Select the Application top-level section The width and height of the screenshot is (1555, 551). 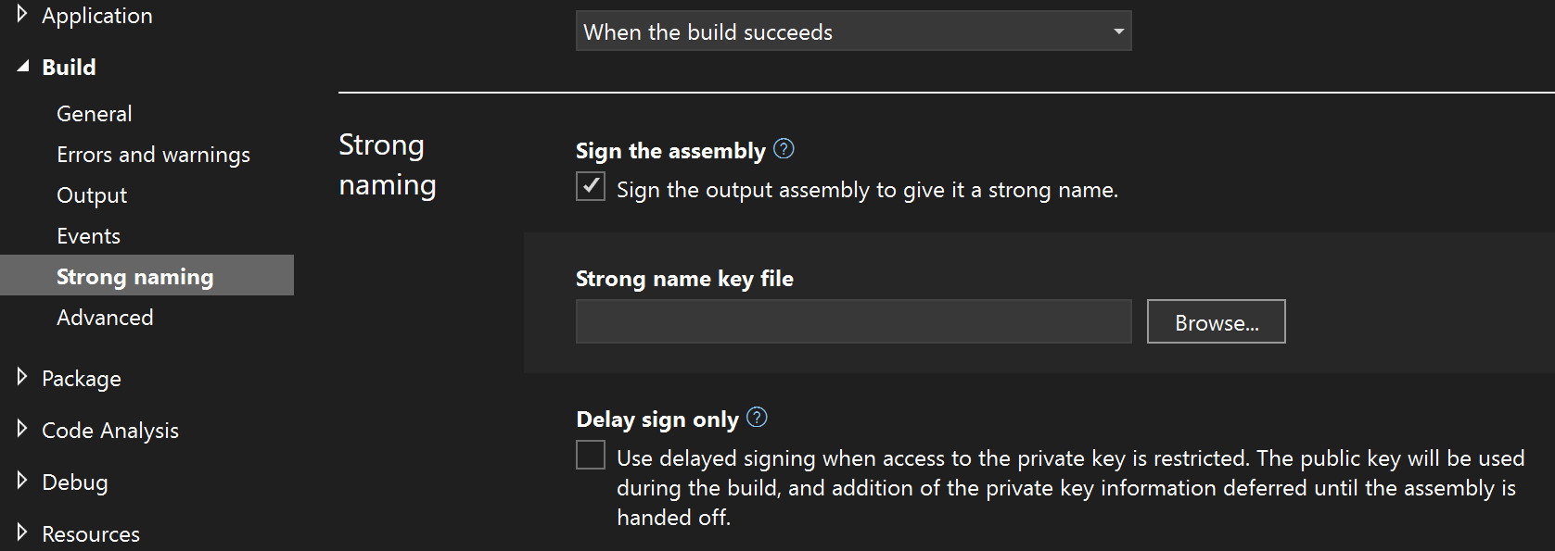pyautogui.click(x=97, y=14)
